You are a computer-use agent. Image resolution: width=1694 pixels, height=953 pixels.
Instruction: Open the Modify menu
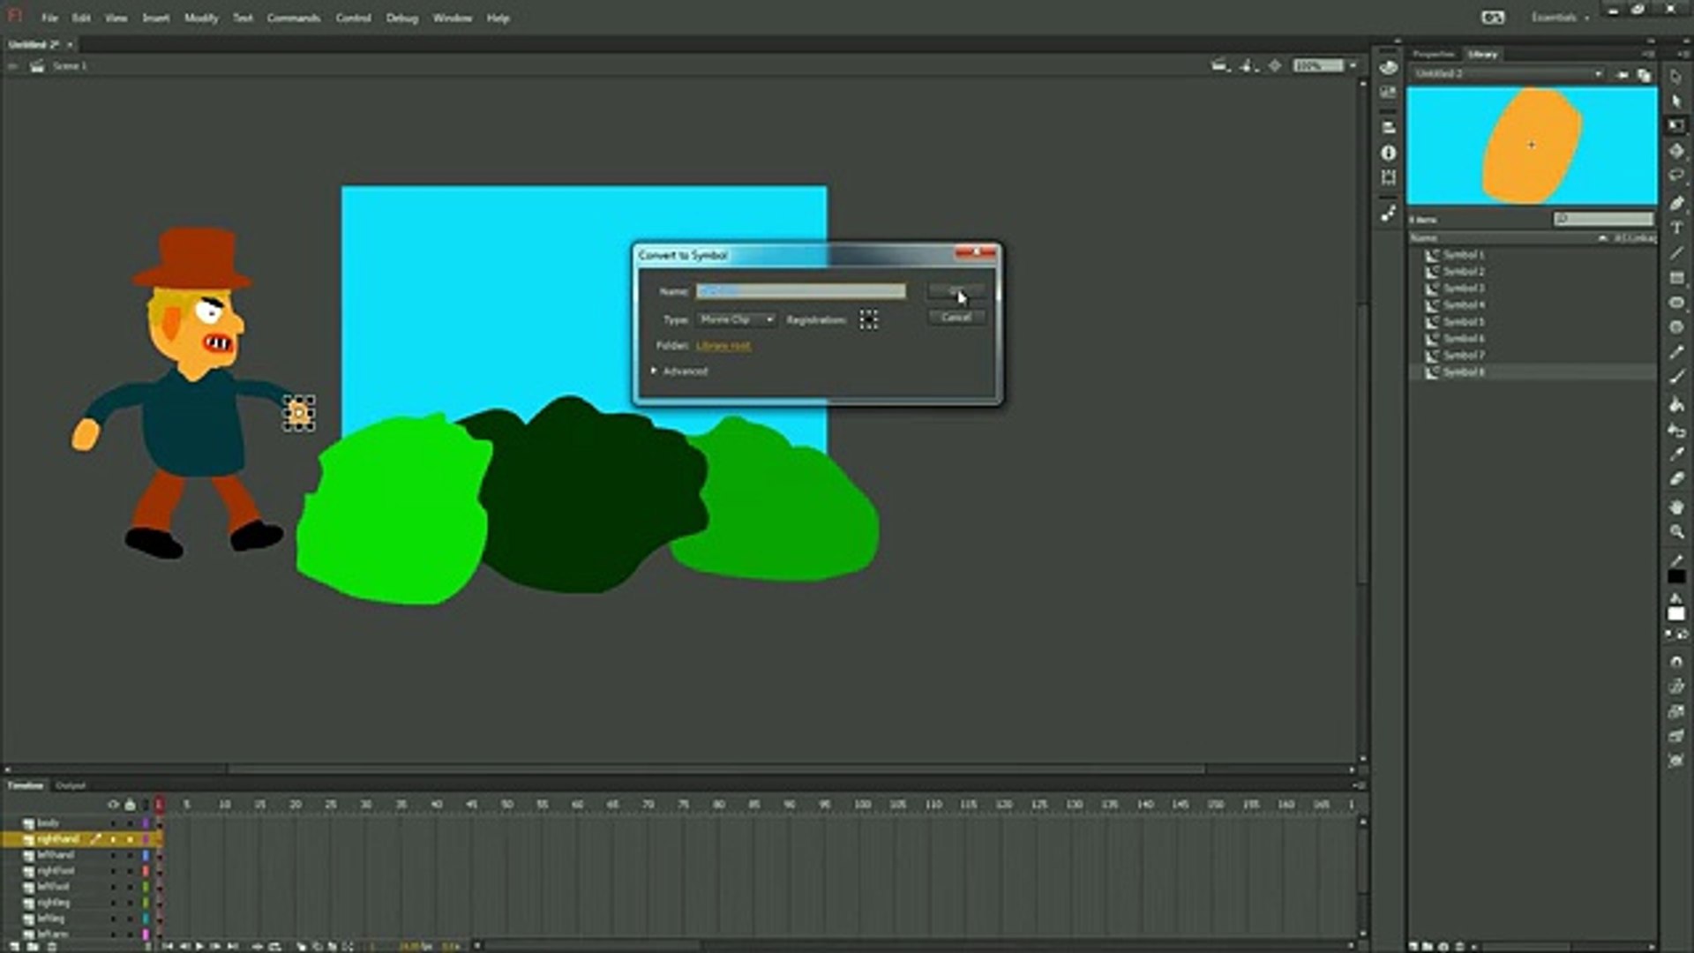pyautogui.click(x=201, y=18)
